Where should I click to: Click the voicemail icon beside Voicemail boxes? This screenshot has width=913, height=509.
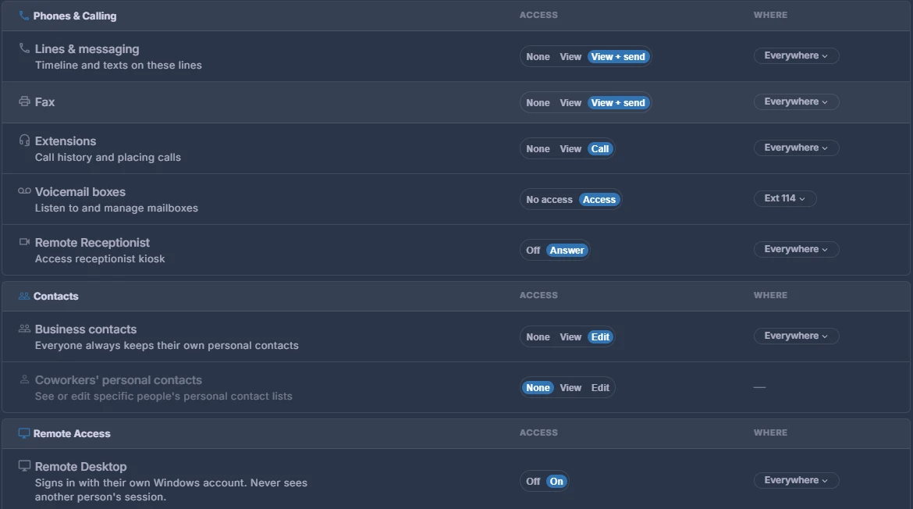[x=24, y=191]
